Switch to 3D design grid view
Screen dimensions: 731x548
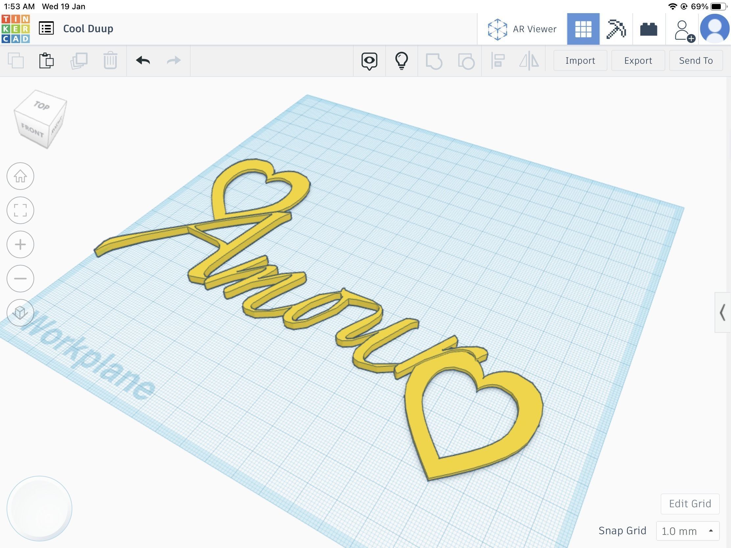click(583, 29)
